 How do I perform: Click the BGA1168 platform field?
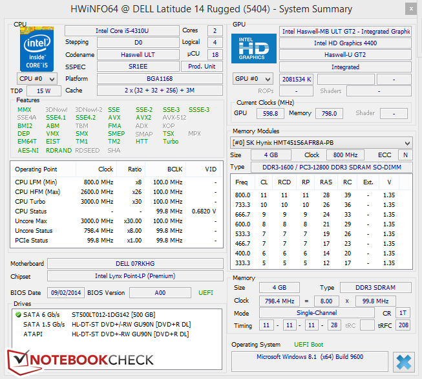[160, 79]
